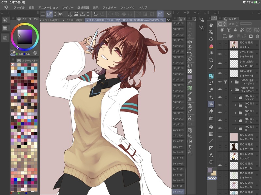Pick the Eyedropper tool
The image size is (261, 195).
tap(211, 67)
